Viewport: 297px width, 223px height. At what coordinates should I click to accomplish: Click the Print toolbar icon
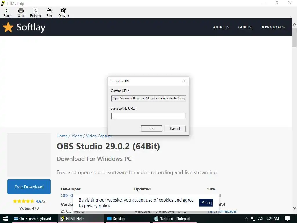(x=50, y=12)
